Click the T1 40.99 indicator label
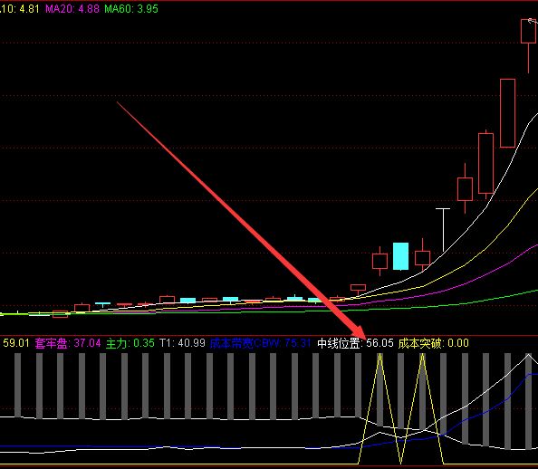This screenshot has width=538, height=469. tap(182, 343)
